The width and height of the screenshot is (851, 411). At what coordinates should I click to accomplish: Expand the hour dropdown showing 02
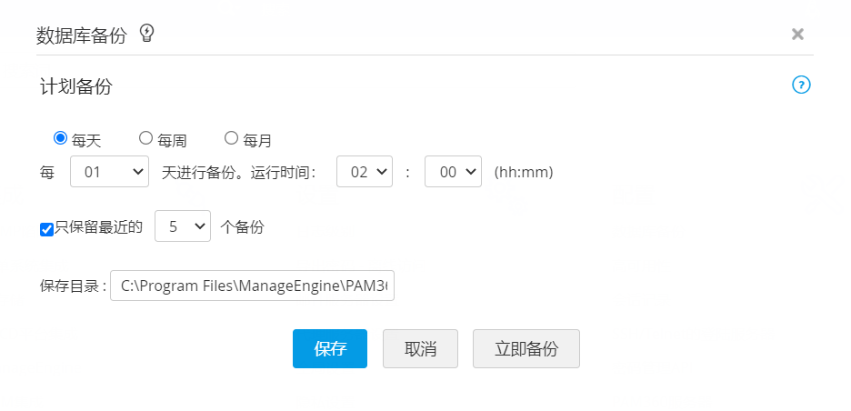click(x=365, y=171)
